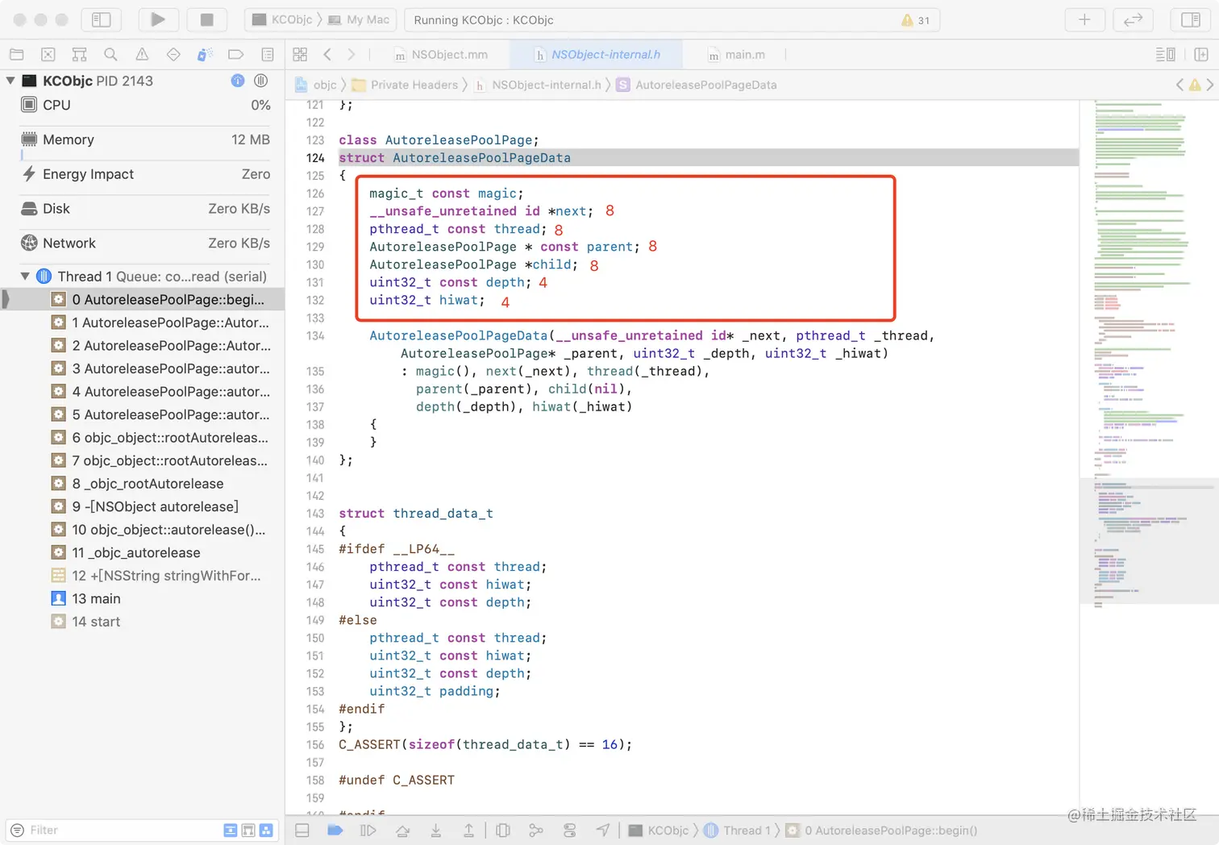The width and height of the screenshot is (1219, 845).
Task: Hide the debug area toggle
Action: pos(302,830)
